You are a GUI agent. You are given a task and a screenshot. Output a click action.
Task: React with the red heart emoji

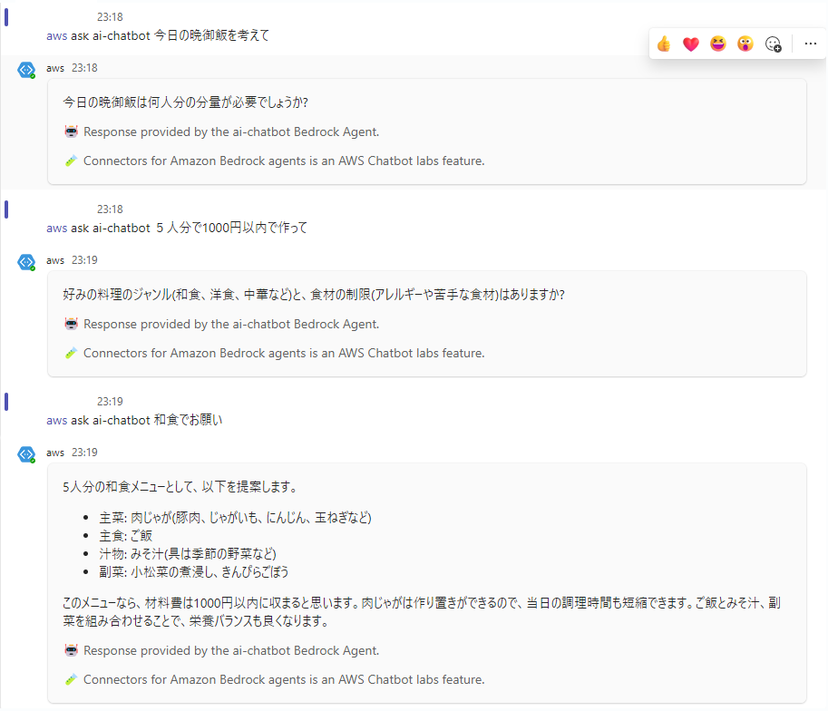(691, 44)
